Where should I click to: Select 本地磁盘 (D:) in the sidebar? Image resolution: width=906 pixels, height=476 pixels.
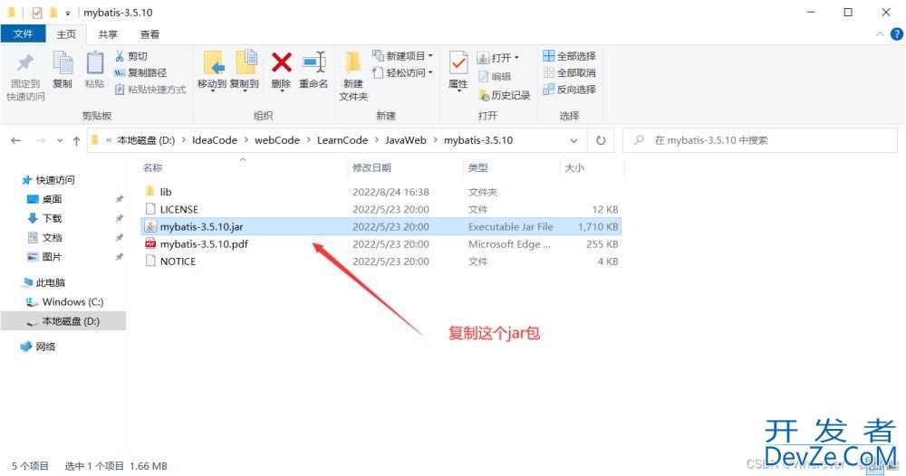pos(63,320)
